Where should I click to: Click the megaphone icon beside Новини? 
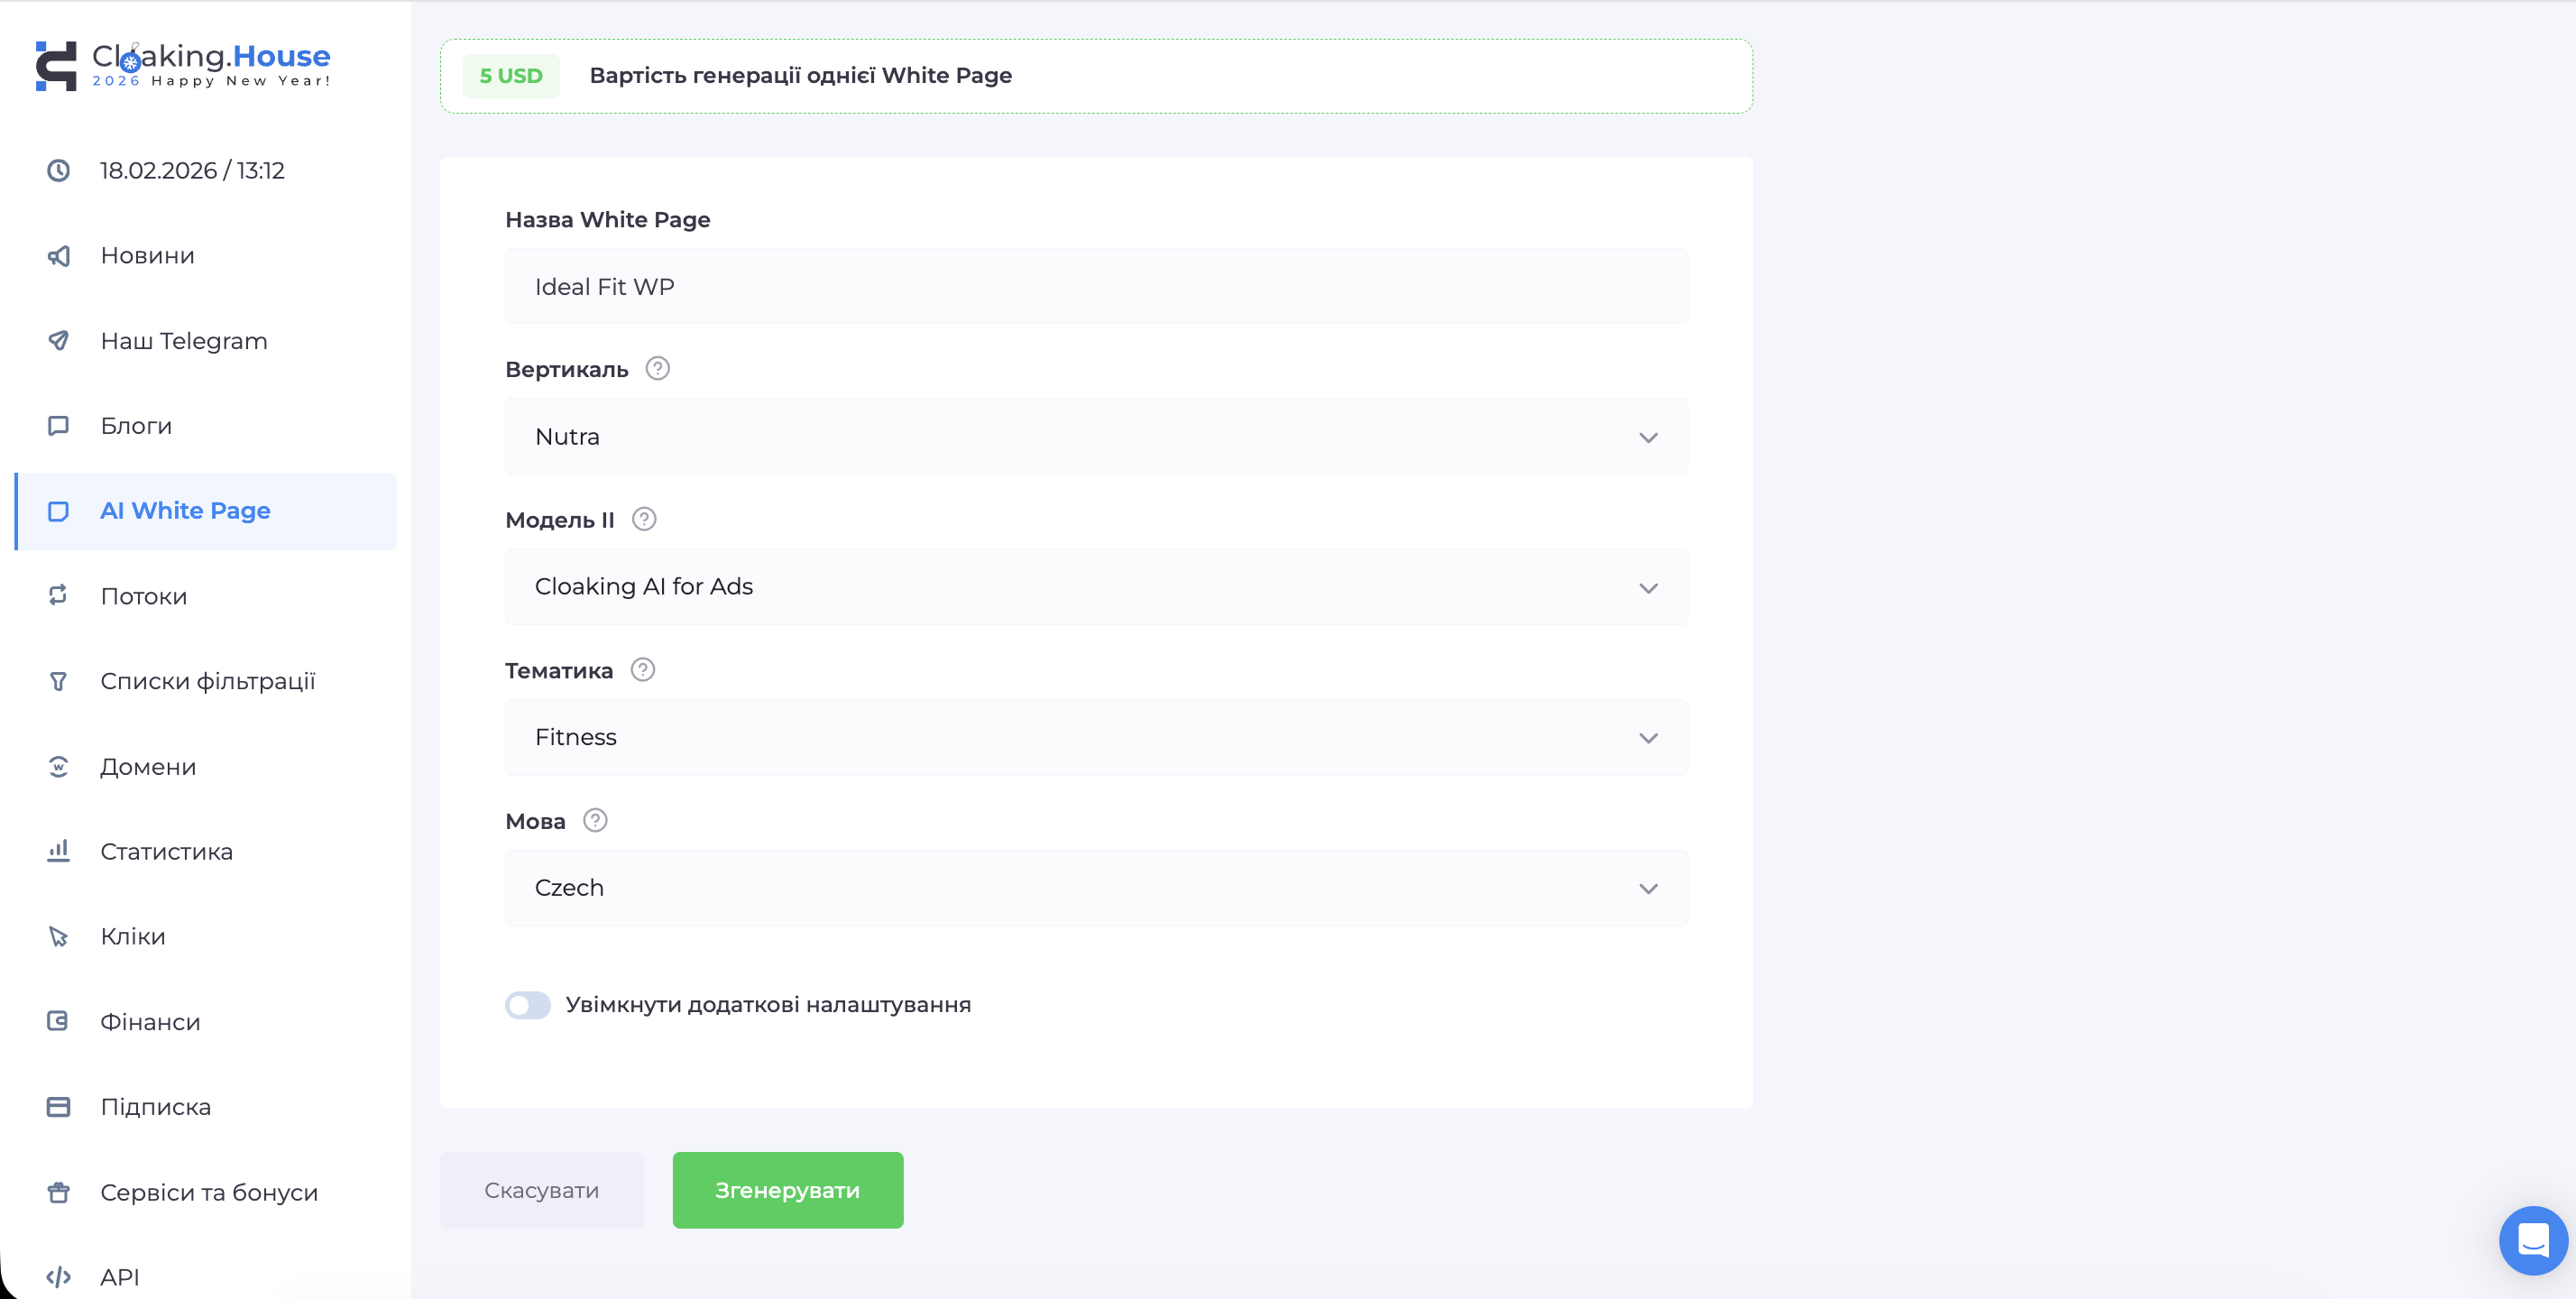(x=59, y=256)
